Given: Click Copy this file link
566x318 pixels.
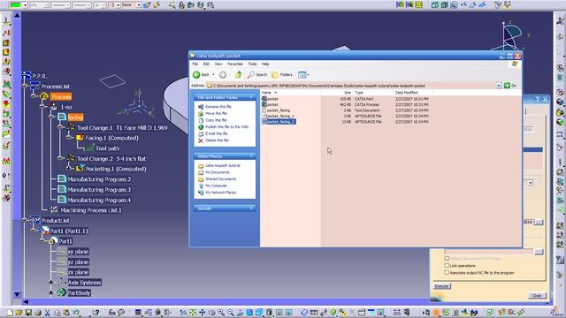Looking at the screenshot, I should [216, 120].
